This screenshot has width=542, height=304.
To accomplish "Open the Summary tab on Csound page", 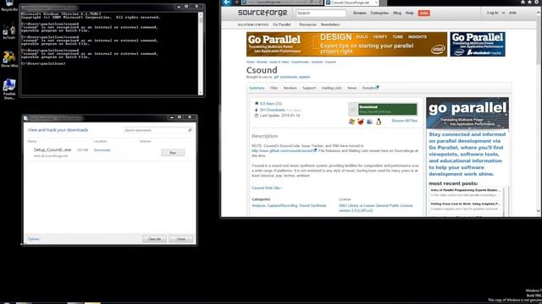I will point(257,88).
